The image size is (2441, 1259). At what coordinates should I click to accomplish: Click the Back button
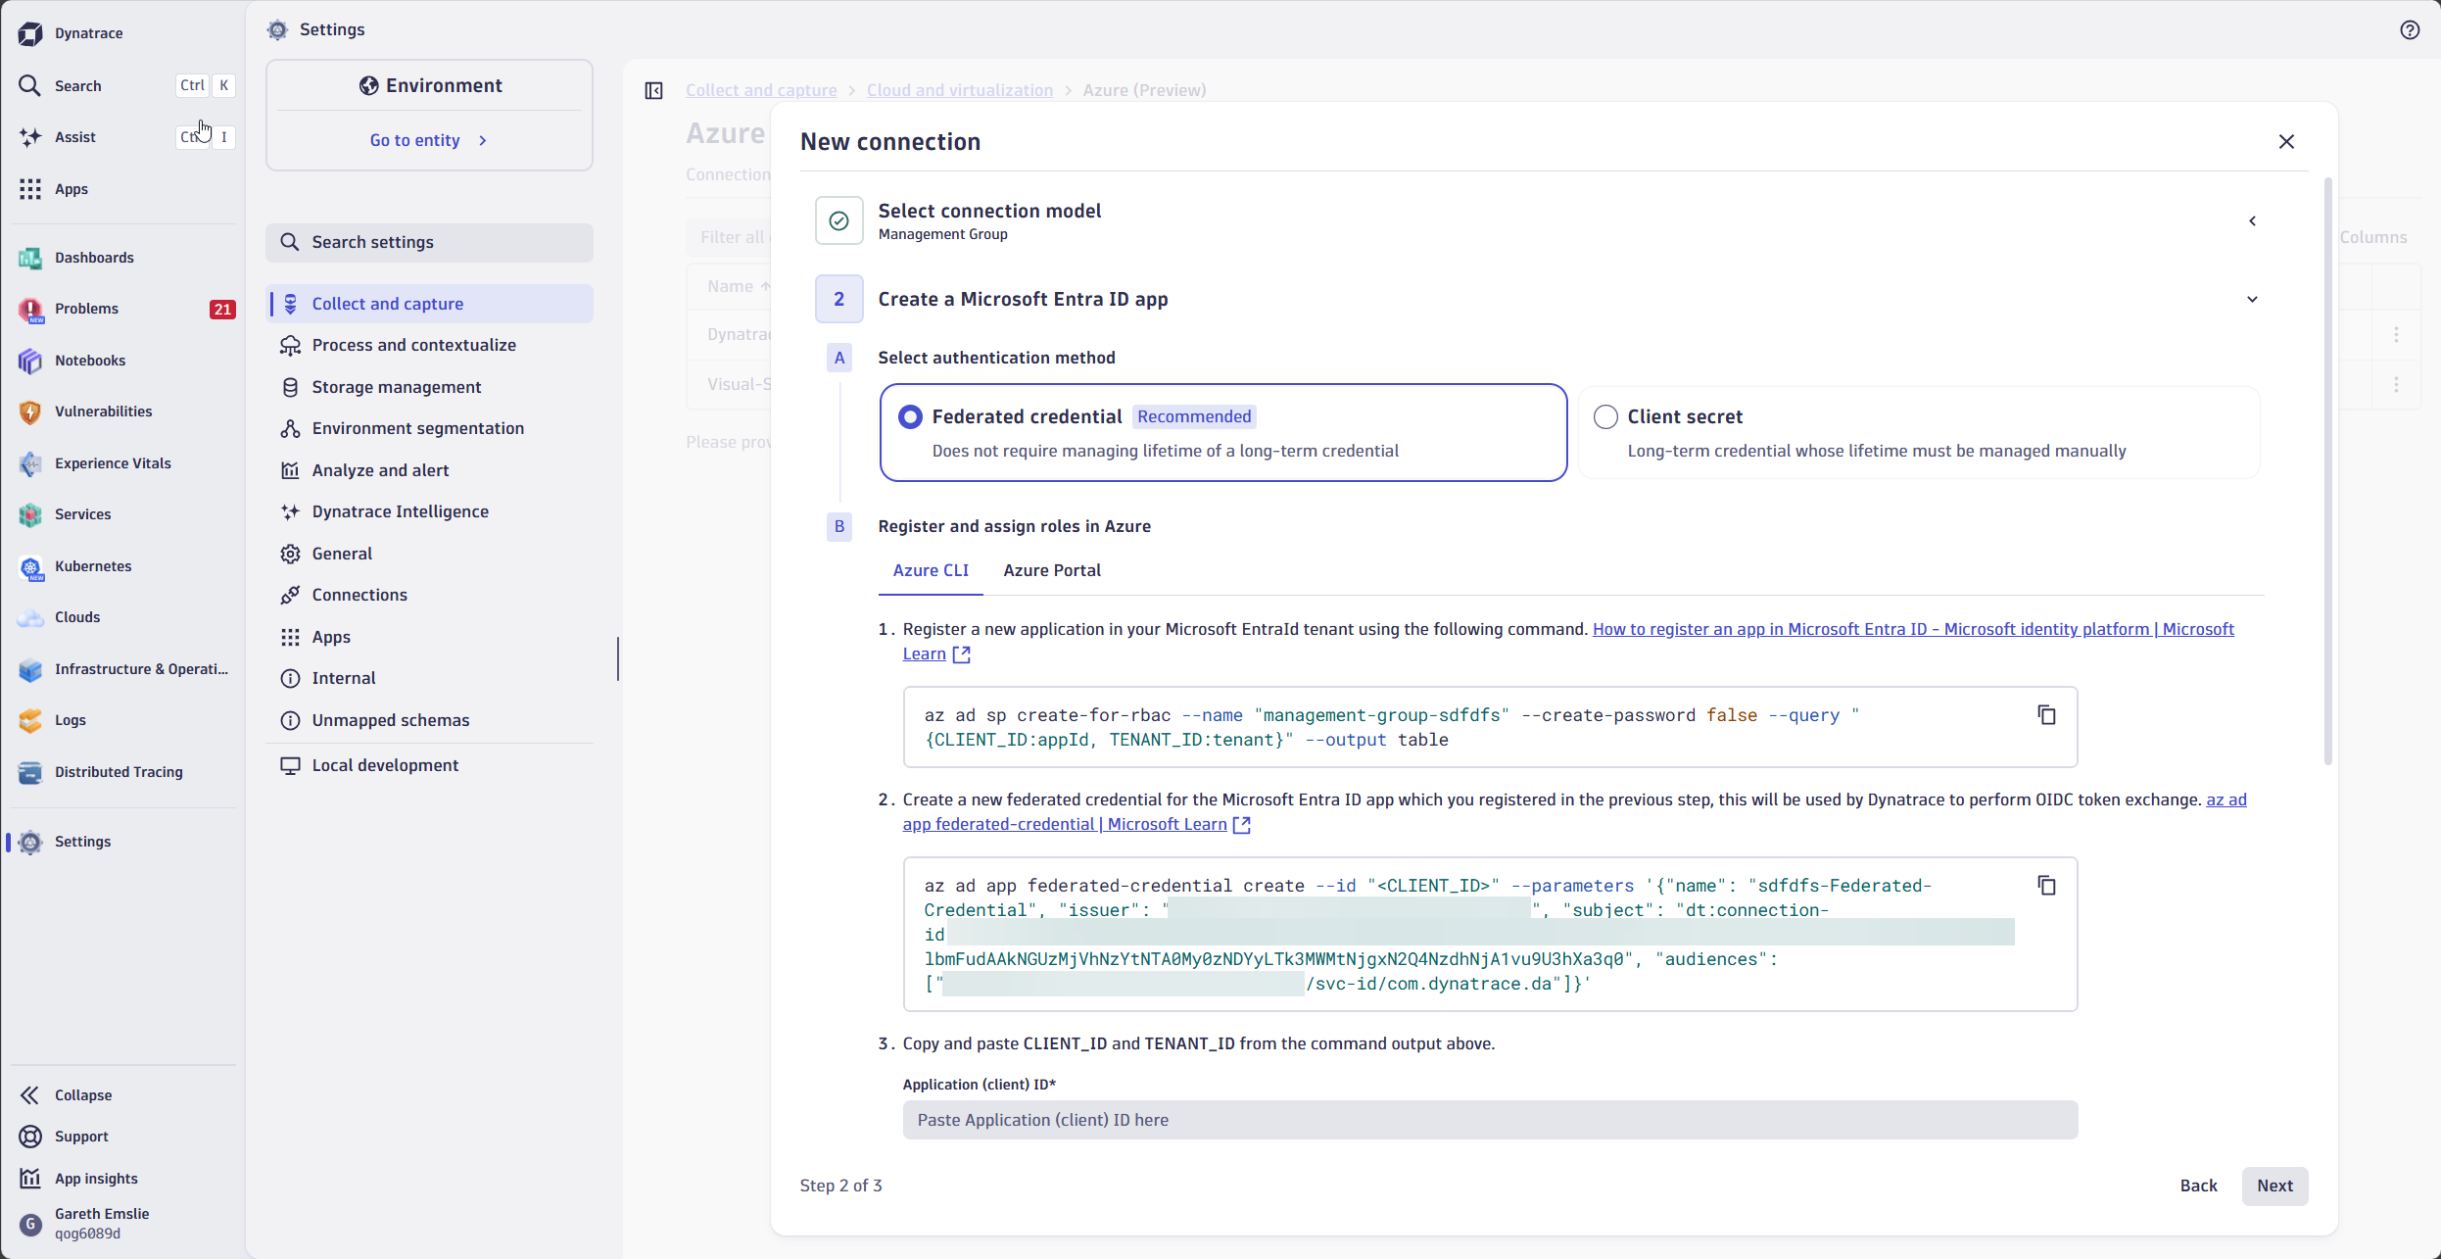point(2198,1186)
